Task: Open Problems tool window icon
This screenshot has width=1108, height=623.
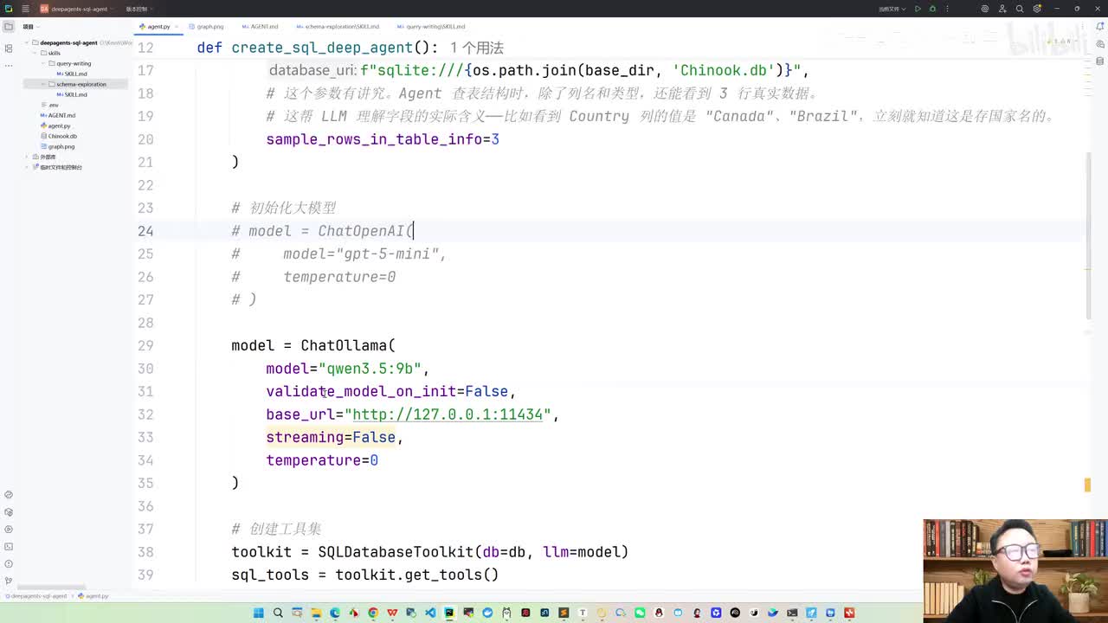Action: pyautogui.click(x=8, y=564)
